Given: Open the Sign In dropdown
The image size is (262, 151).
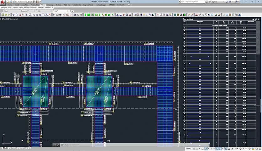Looking at the screenshot, I should click(x=215, y=2).
